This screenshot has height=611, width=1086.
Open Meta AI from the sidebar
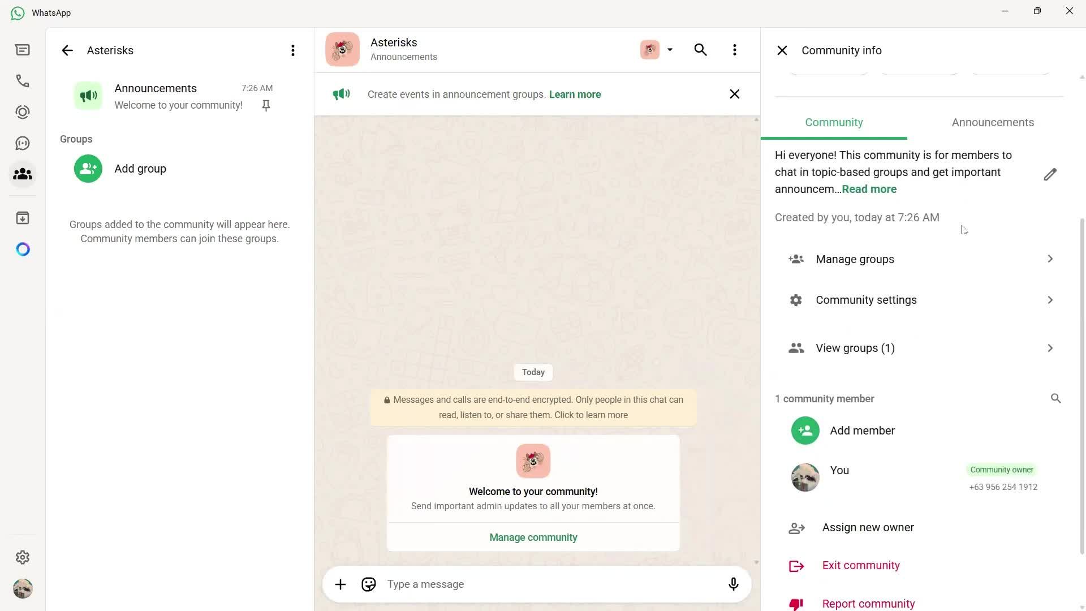tap(23, 249)
